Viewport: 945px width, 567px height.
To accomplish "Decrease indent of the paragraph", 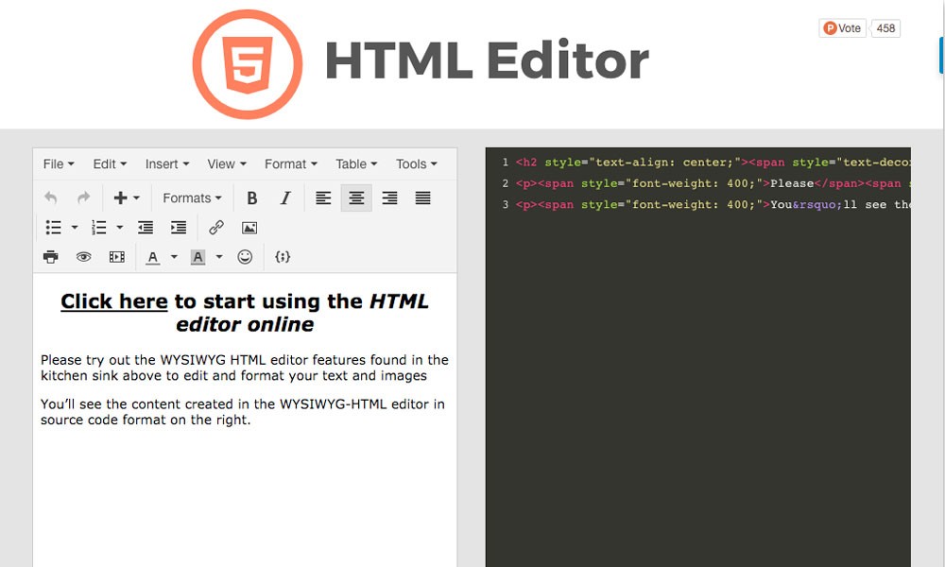I will pos(146,228).
